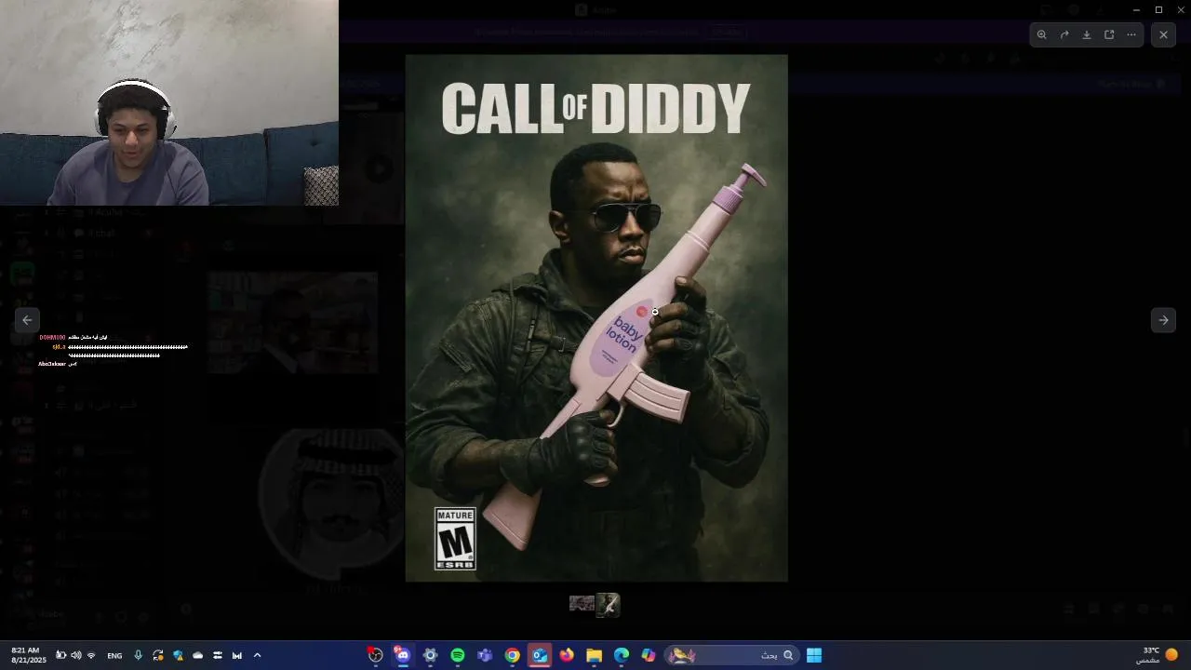
Task: Open Microsoft Teams from the taskbar
Action: pyautogui.click(x=485, y=655)
